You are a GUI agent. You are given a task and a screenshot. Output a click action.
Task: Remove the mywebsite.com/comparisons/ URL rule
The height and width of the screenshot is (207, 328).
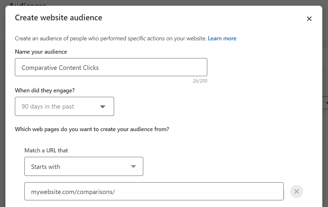pyautogui.click(x=296, y=191)
